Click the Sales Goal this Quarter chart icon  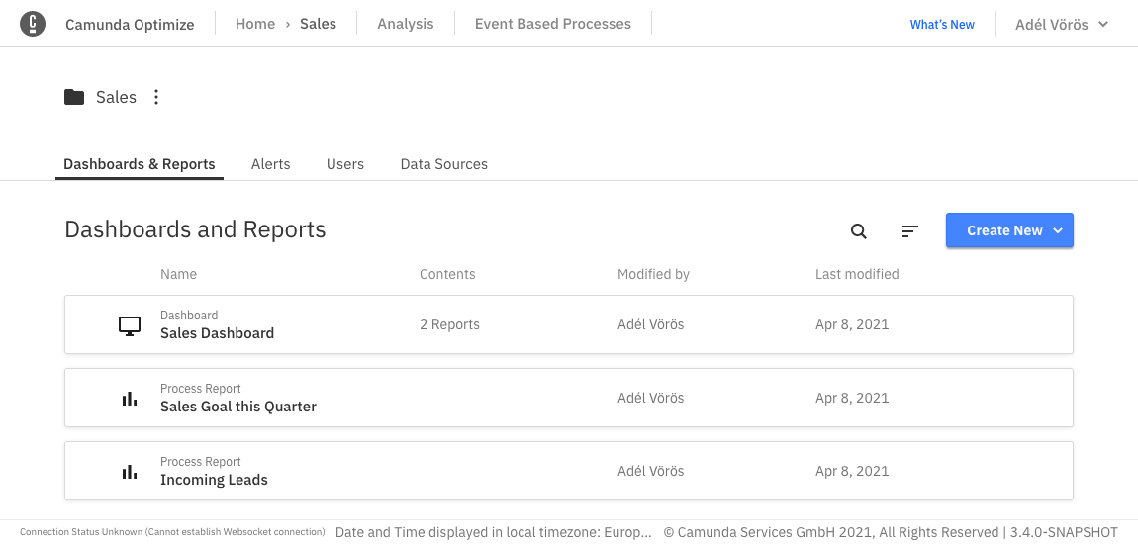[130, 399]
